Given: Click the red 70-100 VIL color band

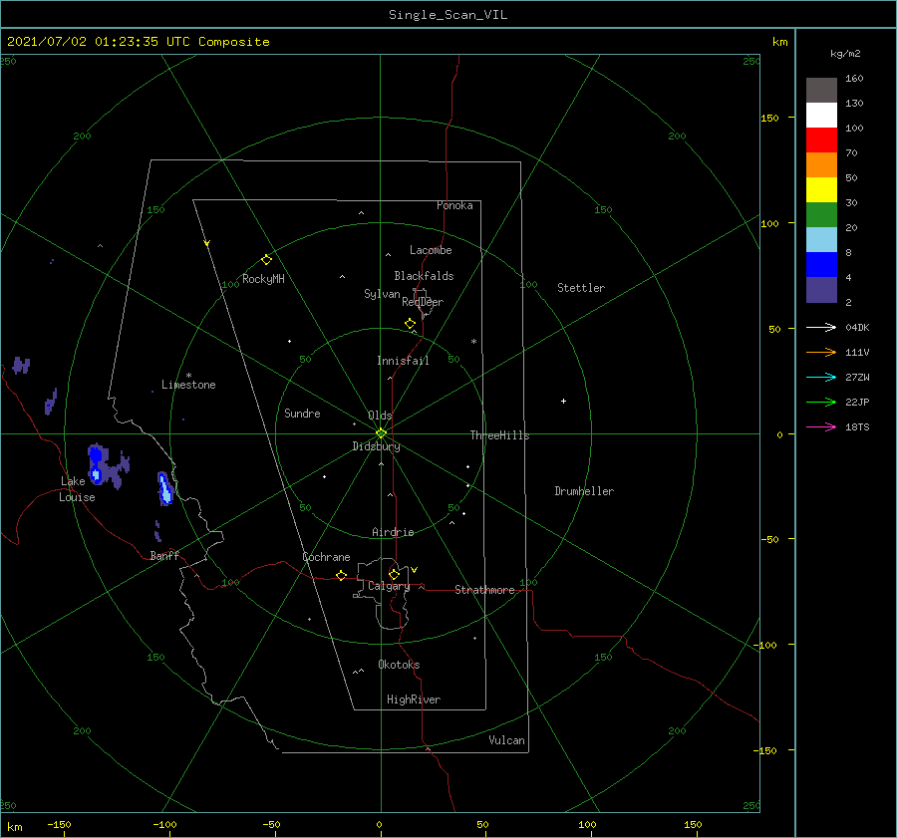Looking at the screenshot, I should pyautogui.click(x=821, y=140).
